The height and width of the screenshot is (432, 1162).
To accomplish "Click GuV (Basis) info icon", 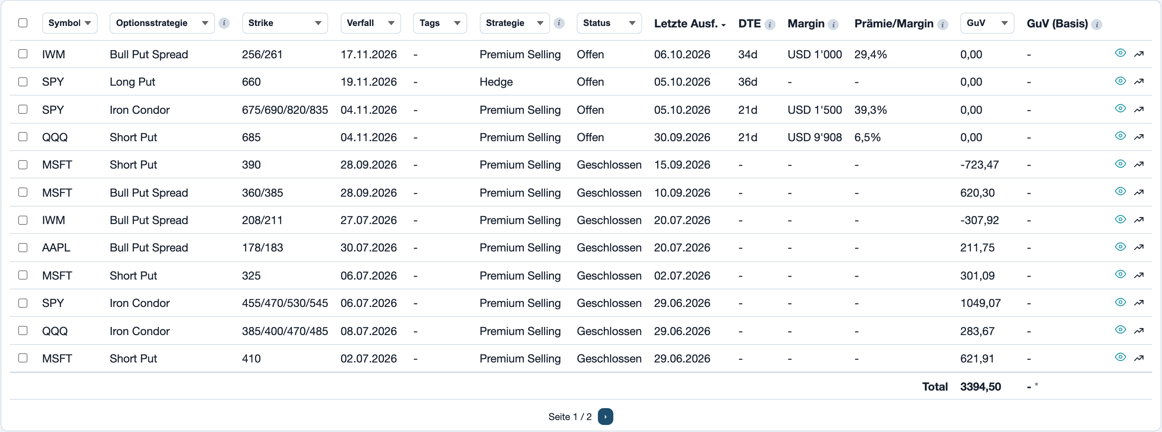I will tap(1097, 25).
